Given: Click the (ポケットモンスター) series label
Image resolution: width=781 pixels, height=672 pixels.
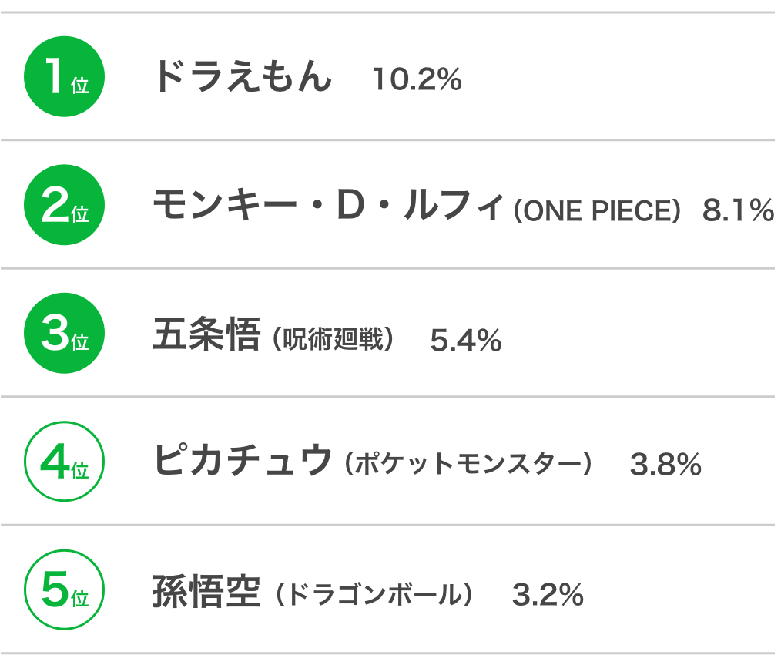Looking at the screenshot, I should (x=468, y=464).
